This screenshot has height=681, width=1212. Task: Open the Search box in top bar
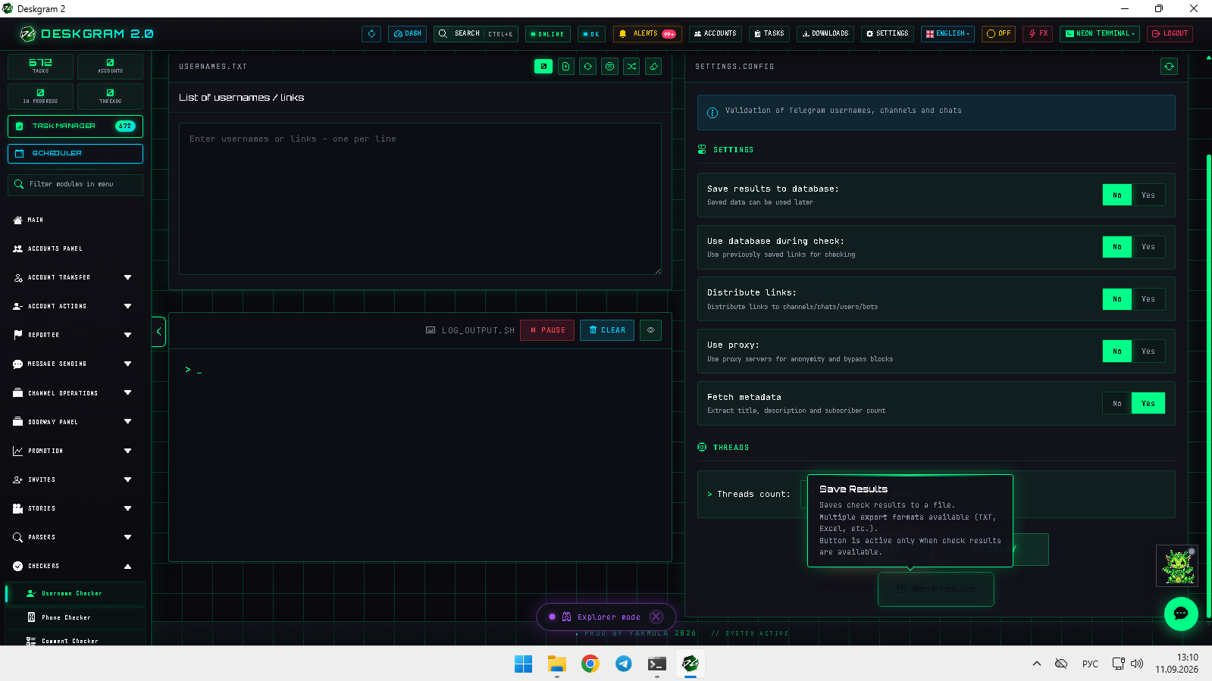pyautogui.click(x=476, y=33)
